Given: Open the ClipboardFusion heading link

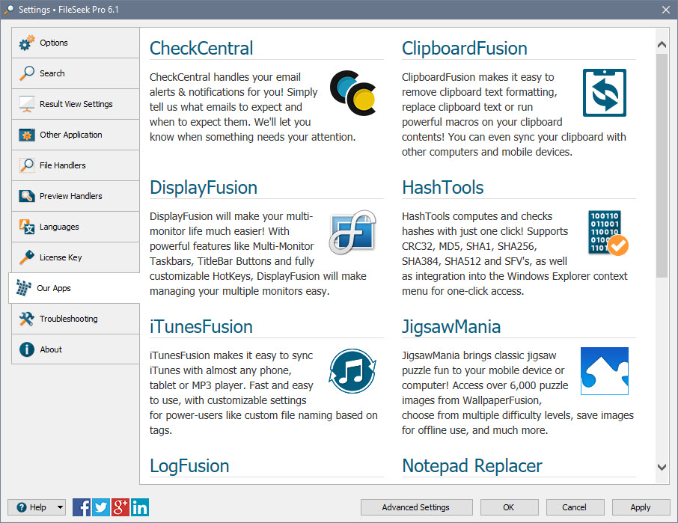Looking at the screenshot, I should click(x=465, y=49).
